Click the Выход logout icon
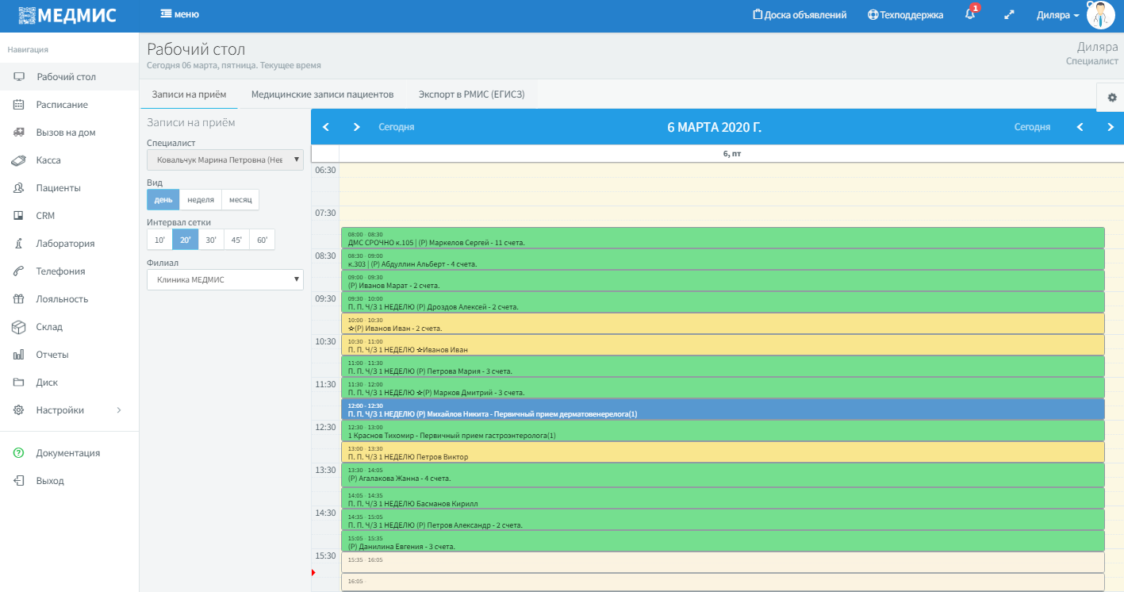 pos(19,481)
